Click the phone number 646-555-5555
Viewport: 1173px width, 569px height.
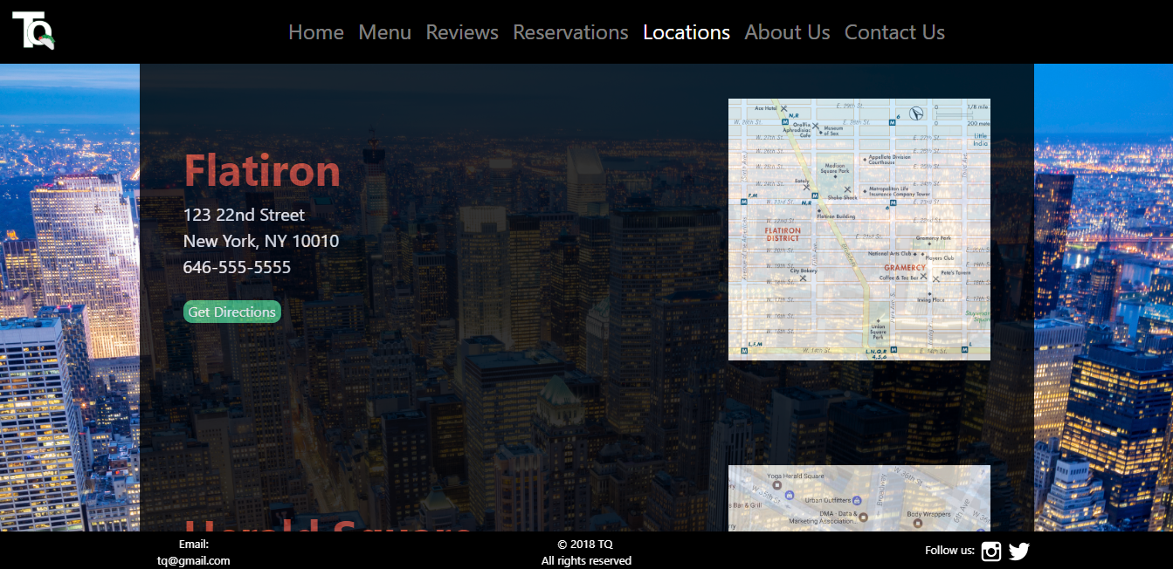pyautogui.click(x=237, y=267)
